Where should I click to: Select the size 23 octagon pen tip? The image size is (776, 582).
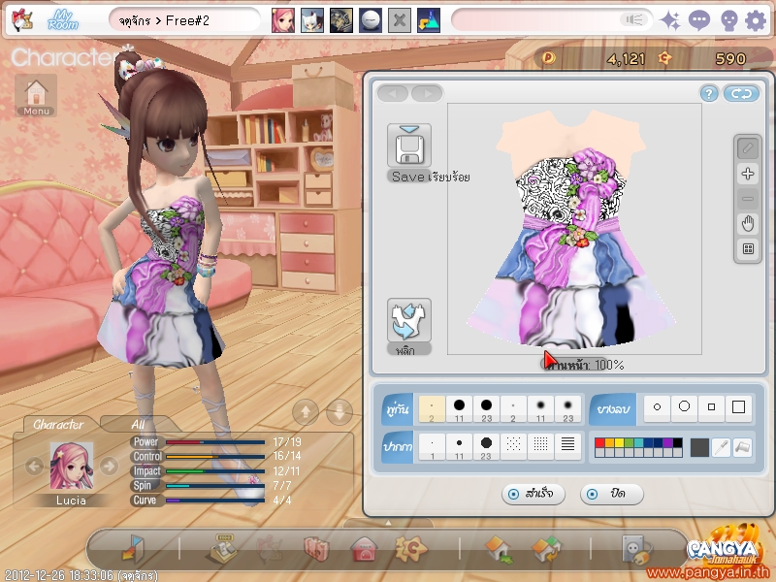tap(486, 446)
